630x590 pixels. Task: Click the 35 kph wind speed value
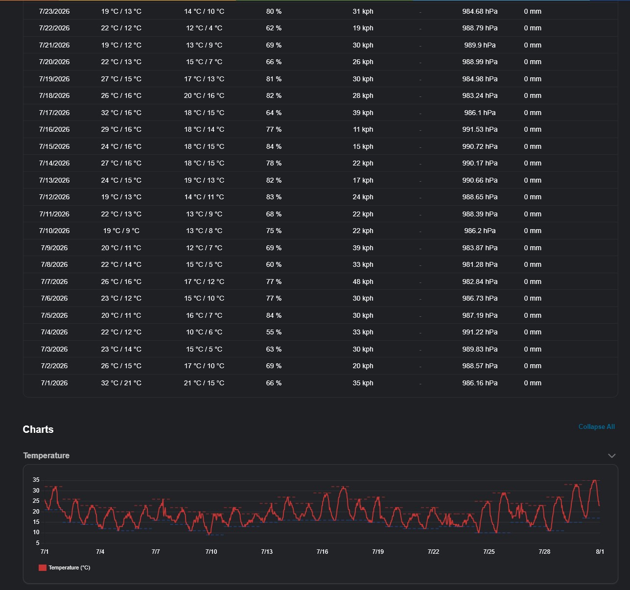coord(363,383)
